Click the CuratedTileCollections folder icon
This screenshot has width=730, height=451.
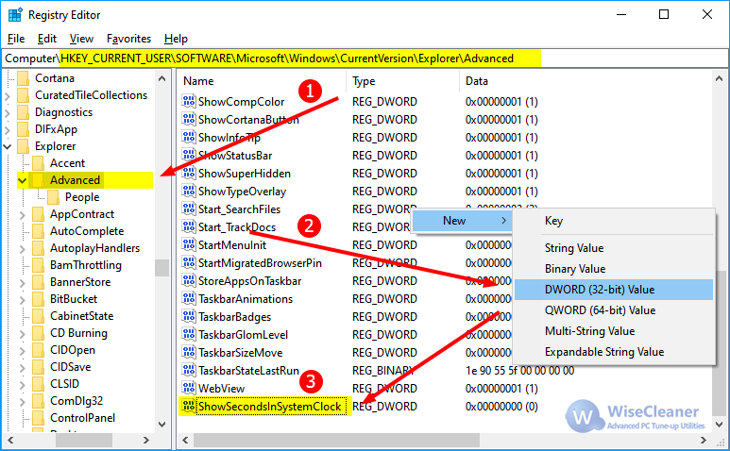(24, 95)
